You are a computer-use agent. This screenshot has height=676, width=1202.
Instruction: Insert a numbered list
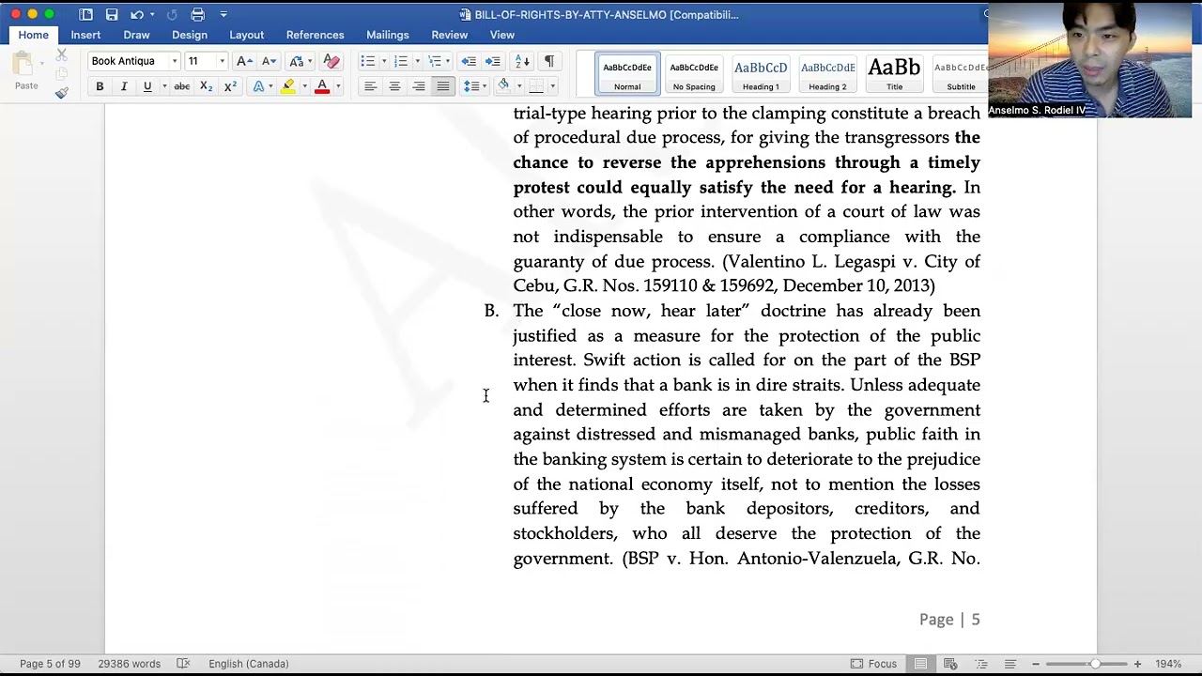401,61
